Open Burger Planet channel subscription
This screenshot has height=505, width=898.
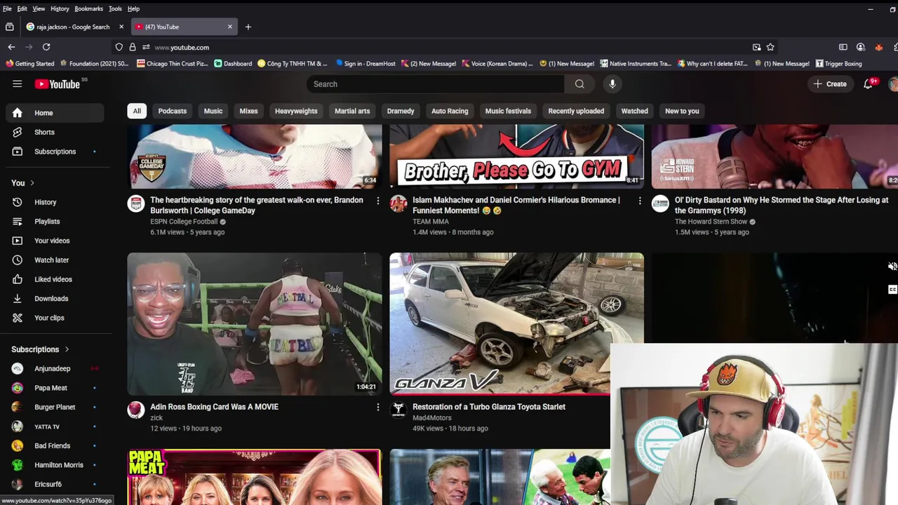[55, 407]
